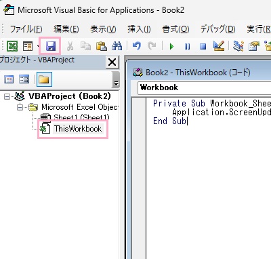Image resolution: width=271 pixels, height=259 pixels.
Task: Close the Project - VBAProject pane
Action: click(x=112, y=62)
